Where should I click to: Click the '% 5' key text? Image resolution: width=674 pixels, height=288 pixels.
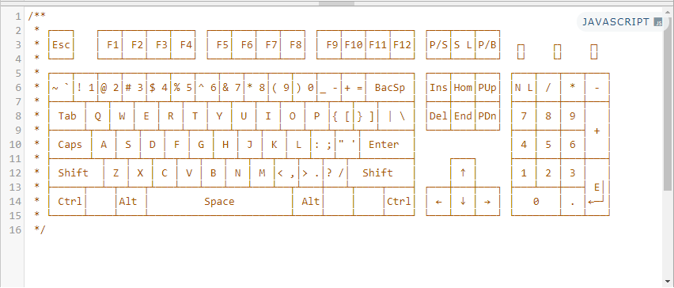pos(183,88)
